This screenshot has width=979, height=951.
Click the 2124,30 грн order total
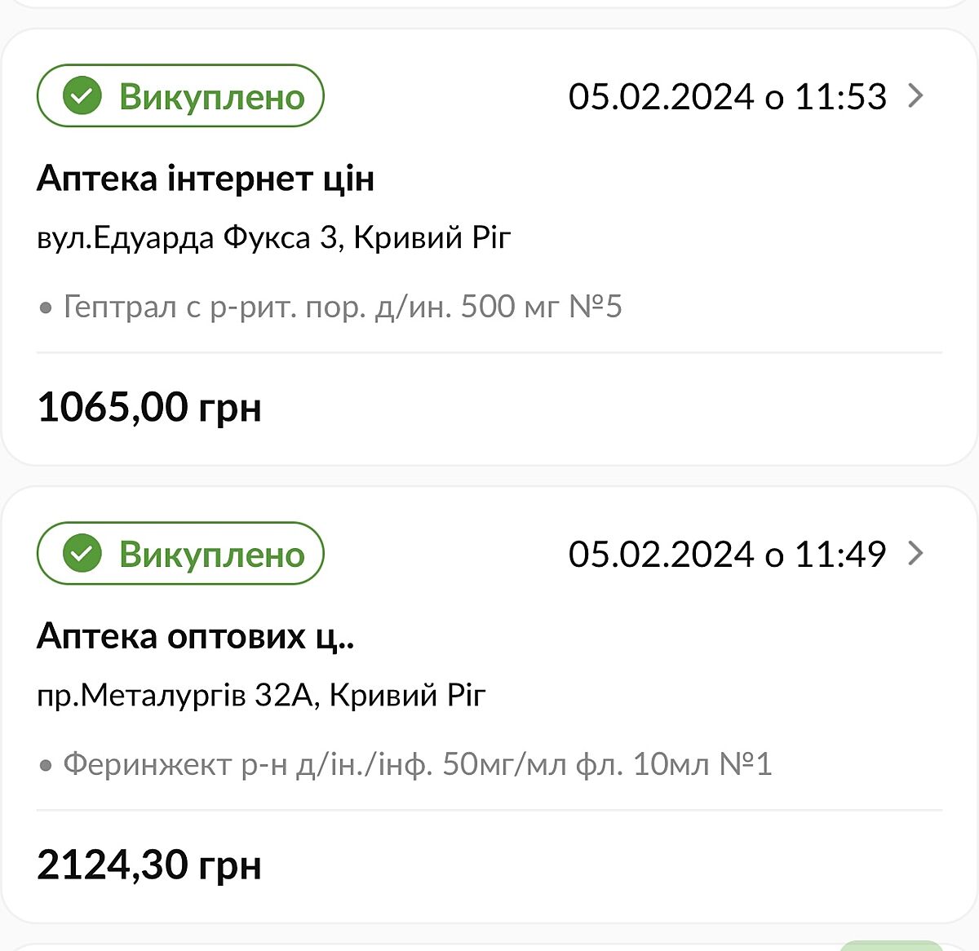(149, 865)
